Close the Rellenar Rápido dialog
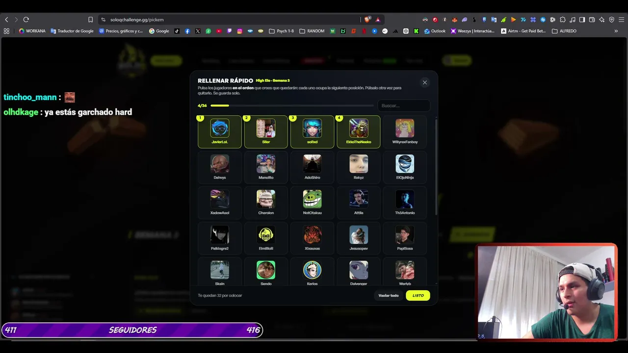The width and height of the screenshot is (628, 353). pos(425,82)
